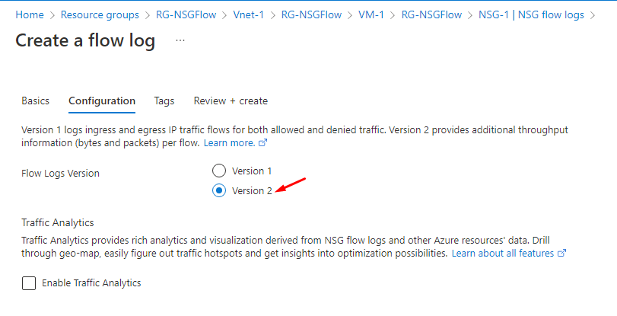Open the ellipsis menu beside Create a flow log

point(180,40)
